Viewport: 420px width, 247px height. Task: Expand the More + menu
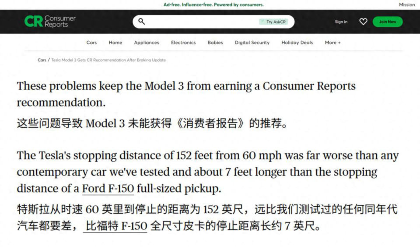tap(332, 42)
